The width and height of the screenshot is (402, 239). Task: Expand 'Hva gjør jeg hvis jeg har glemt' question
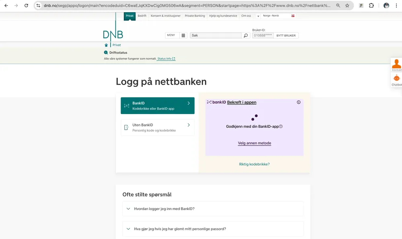[x=213, y=229]
